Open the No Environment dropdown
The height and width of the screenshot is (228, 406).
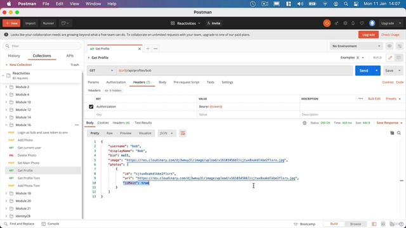coord(357,46)
